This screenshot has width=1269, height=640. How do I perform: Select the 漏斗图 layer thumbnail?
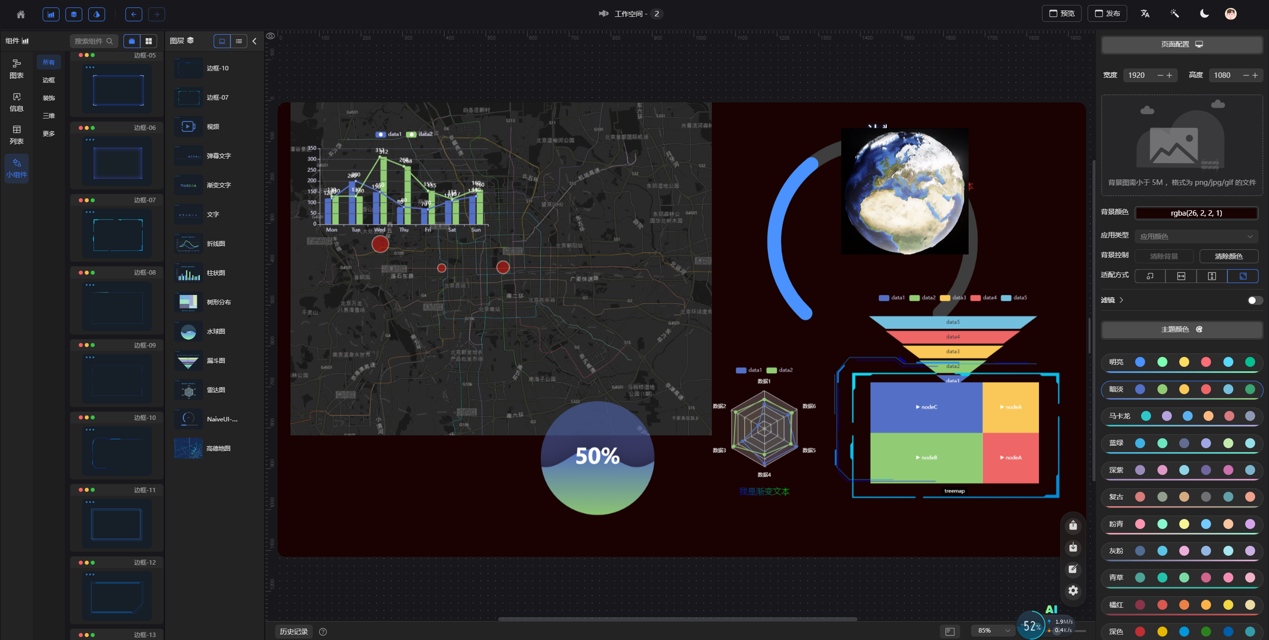188,360
